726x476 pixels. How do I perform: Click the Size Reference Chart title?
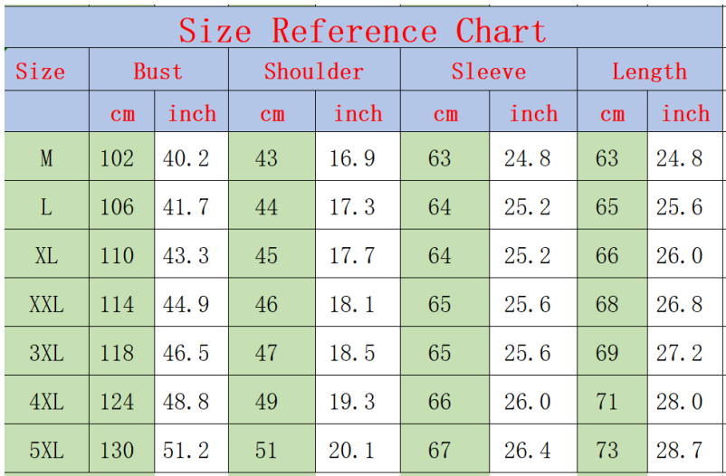click(x=362, y=31)
